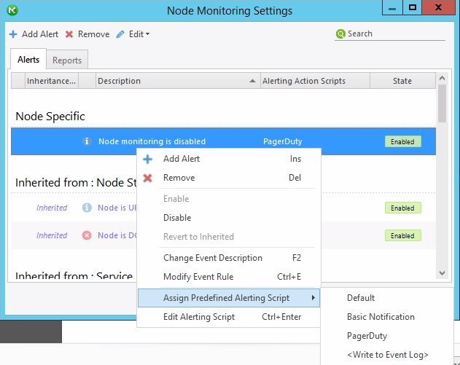460x365 pixels.
Task: Open the Edit dropdown arrow in toolbar
Action: tap(147, 34)
